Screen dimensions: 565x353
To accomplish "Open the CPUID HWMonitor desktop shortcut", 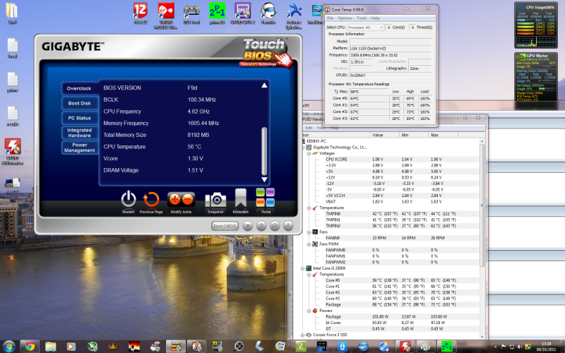I will [13, 151].
